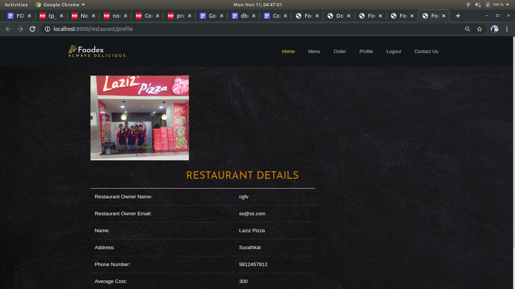Close the 'FO' document tab

pyautogui.click(x=29, y=16)
